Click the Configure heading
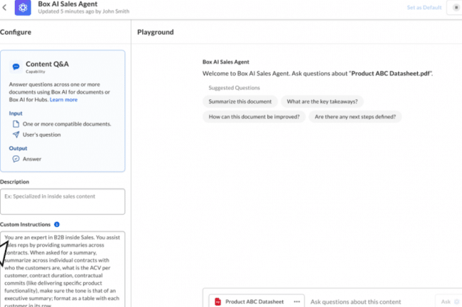 pos(16,32)
